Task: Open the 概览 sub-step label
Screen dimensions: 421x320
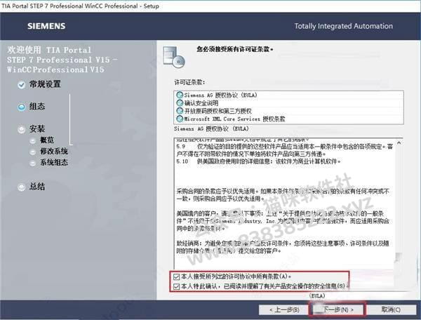Action: click(x=47, y=140)
